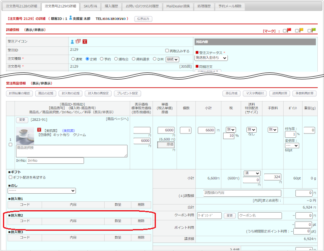
Task: Enable ギフト配送を希望する checkbox
Action: tap(11, 178)
